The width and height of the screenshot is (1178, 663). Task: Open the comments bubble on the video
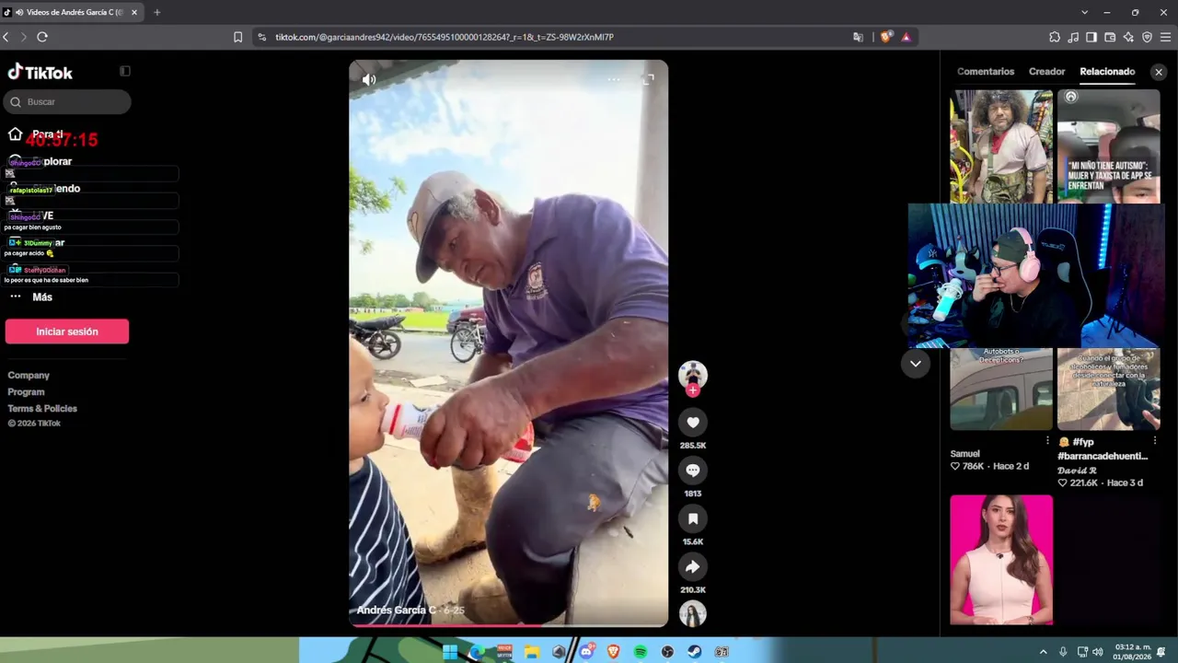pos(693,471)
